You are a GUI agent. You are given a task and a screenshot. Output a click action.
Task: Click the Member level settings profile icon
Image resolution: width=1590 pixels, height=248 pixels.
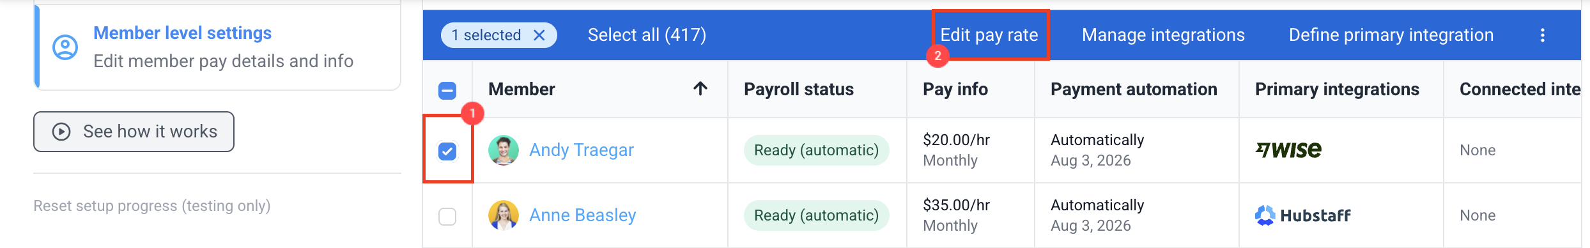pos(65,47)
